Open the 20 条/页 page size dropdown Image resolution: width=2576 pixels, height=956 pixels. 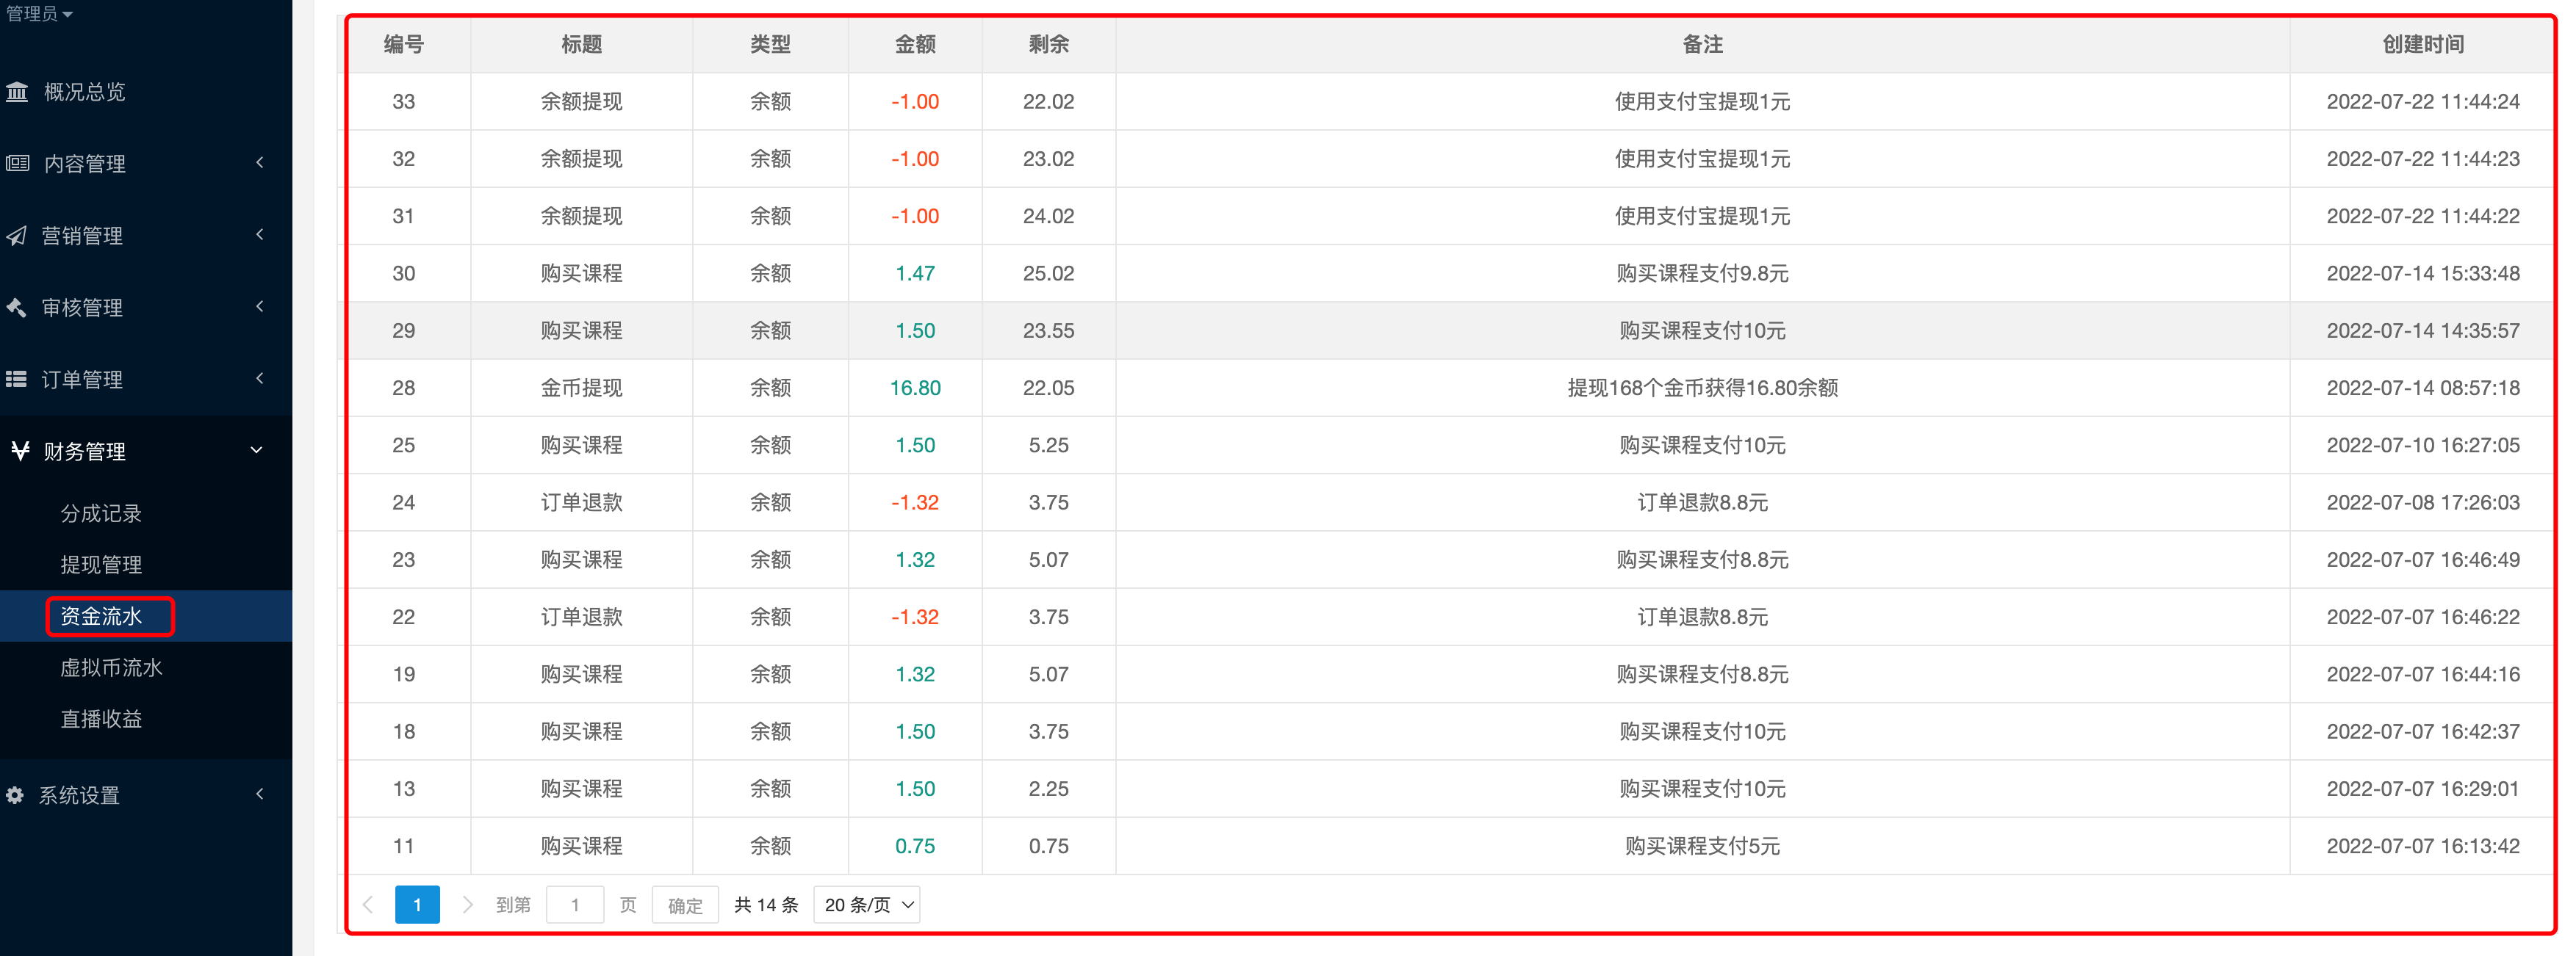tap(867, 905)
